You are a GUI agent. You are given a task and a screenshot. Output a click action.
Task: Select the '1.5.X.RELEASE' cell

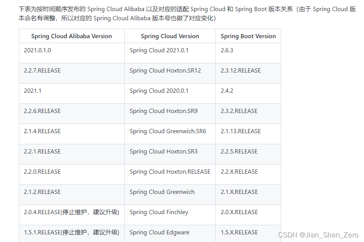coord(248,233)
